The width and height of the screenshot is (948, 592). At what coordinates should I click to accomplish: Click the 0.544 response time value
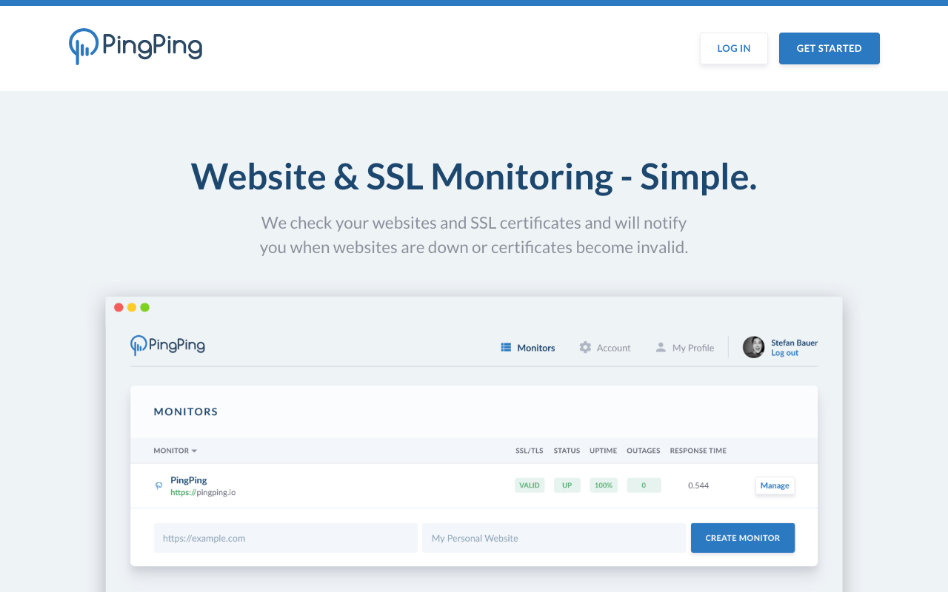[698, 485]
